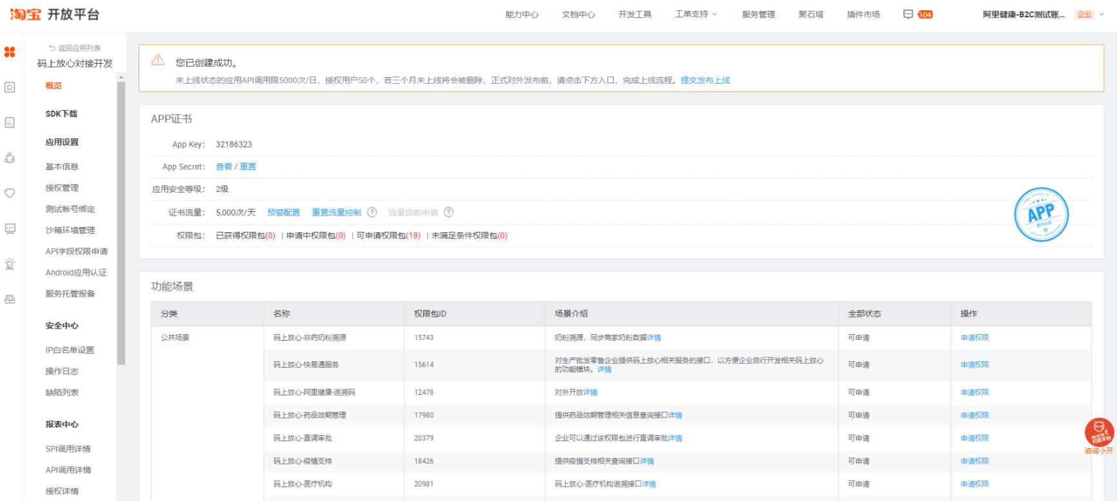
Task: Click help icon next to 流量自助申请
Action: [x=449, y=213]
